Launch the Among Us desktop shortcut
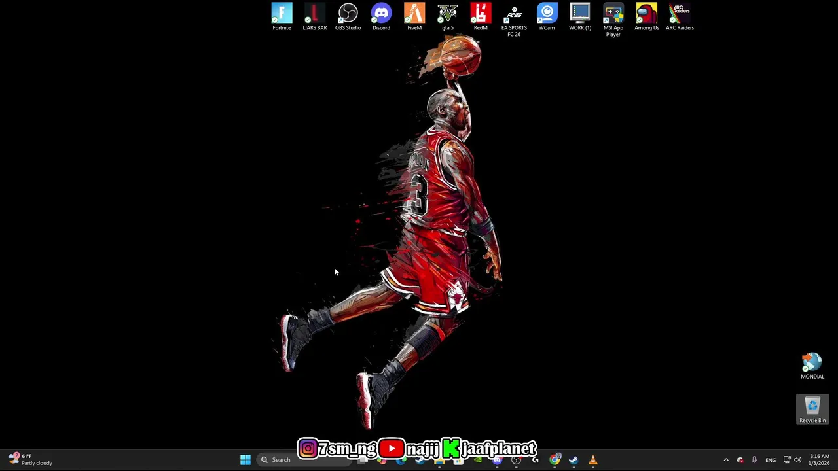 (x=647, y=17)
